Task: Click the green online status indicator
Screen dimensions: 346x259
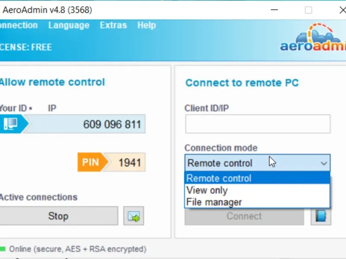Action: point(3,249)
